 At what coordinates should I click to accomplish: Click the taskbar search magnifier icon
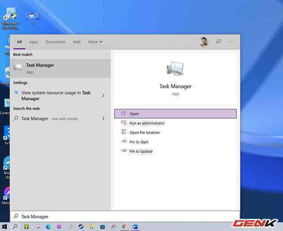coord(15,227)
